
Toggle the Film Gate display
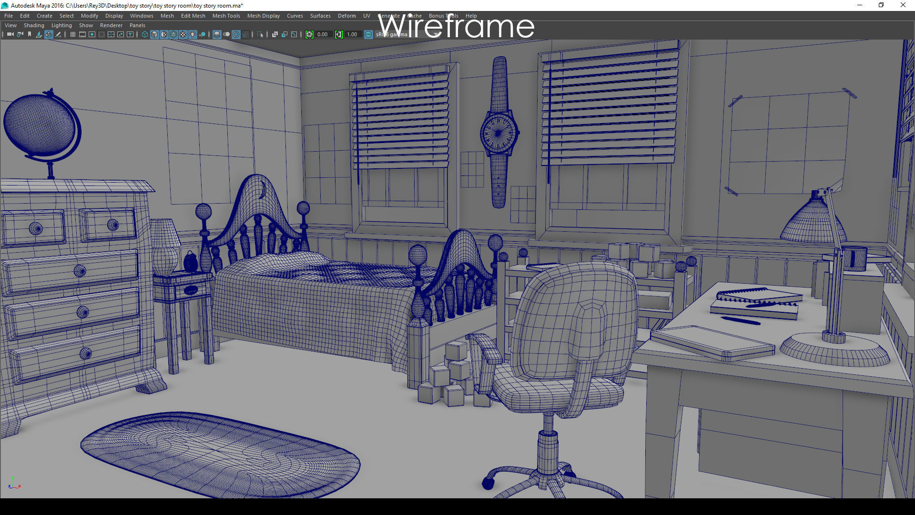(x=82, y=34)
